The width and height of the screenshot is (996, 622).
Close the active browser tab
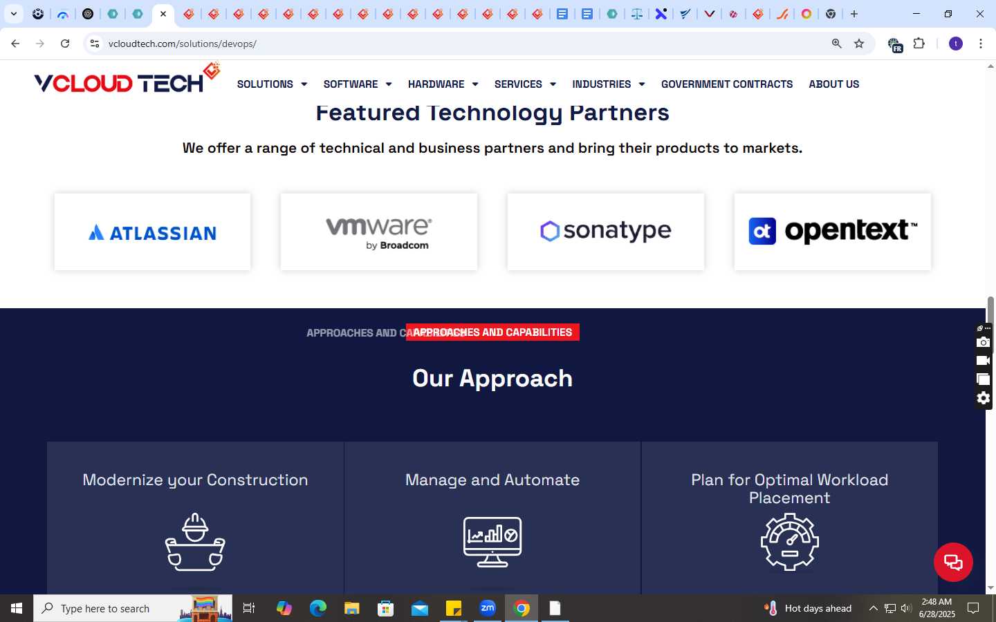[x=163, y=14]
